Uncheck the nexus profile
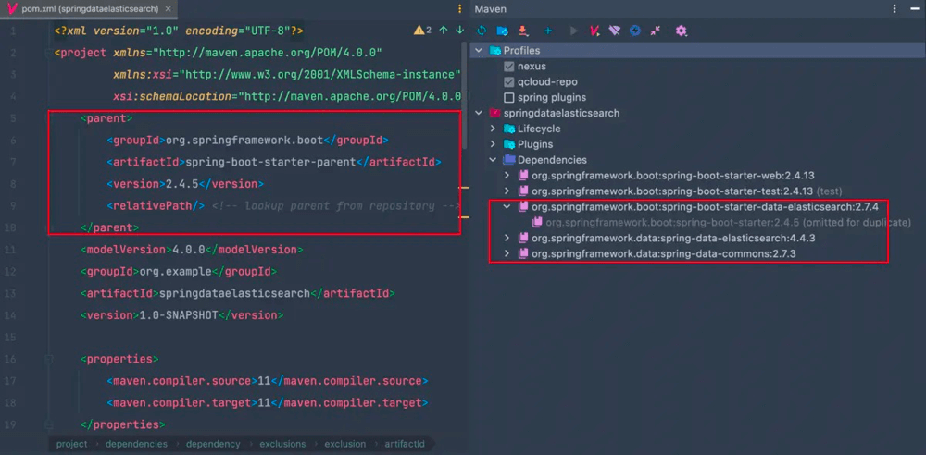 (x=508, y=66)
